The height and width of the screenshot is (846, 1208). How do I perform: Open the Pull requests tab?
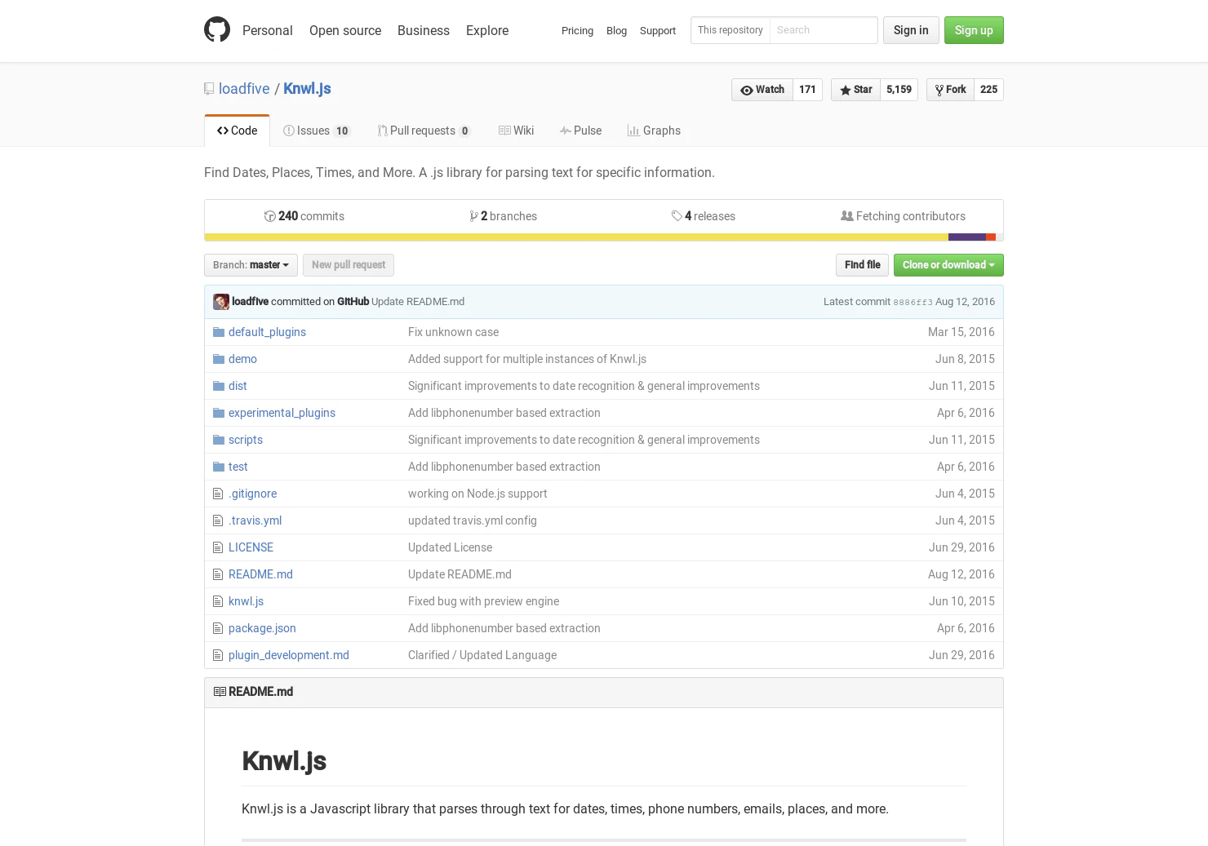424,131
